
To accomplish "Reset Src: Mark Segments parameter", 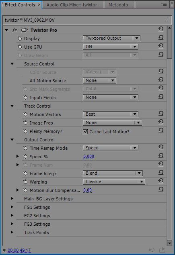I will [x=161, y=88].
